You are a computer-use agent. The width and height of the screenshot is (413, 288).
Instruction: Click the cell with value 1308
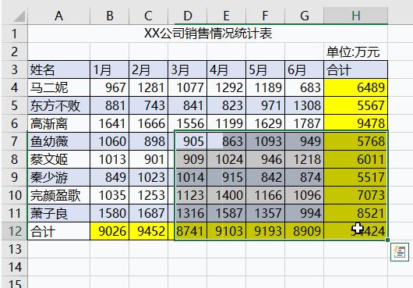304,105
